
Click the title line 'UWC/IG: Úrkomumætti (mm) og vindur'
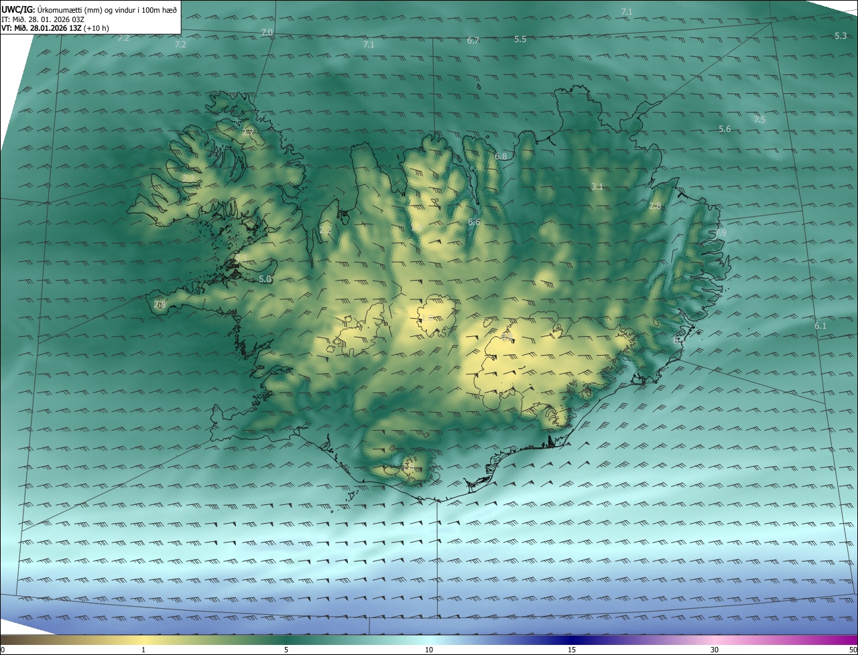(x=89, y=9)
